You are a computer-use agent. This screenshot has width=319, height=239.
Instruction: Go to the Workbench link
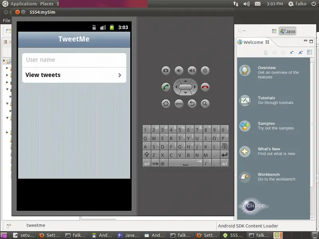(x=268, y=174)
